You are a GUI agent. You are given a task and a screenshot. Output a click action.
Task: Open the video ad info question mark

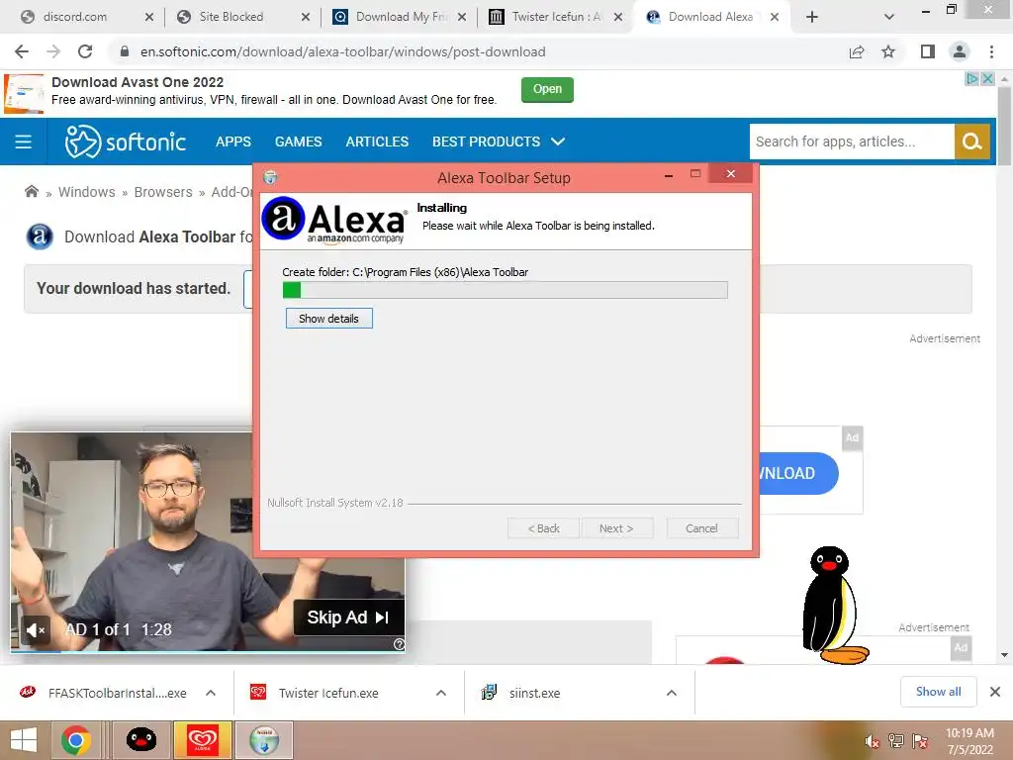pos(399,644)
